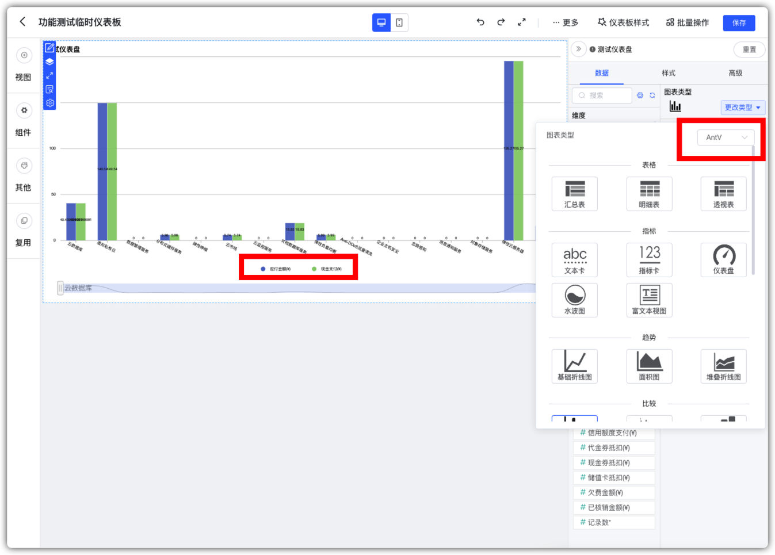Open the 其他 sidebar item
The width and height of the screenshot is (775, 555).
[x=24, y=175]
